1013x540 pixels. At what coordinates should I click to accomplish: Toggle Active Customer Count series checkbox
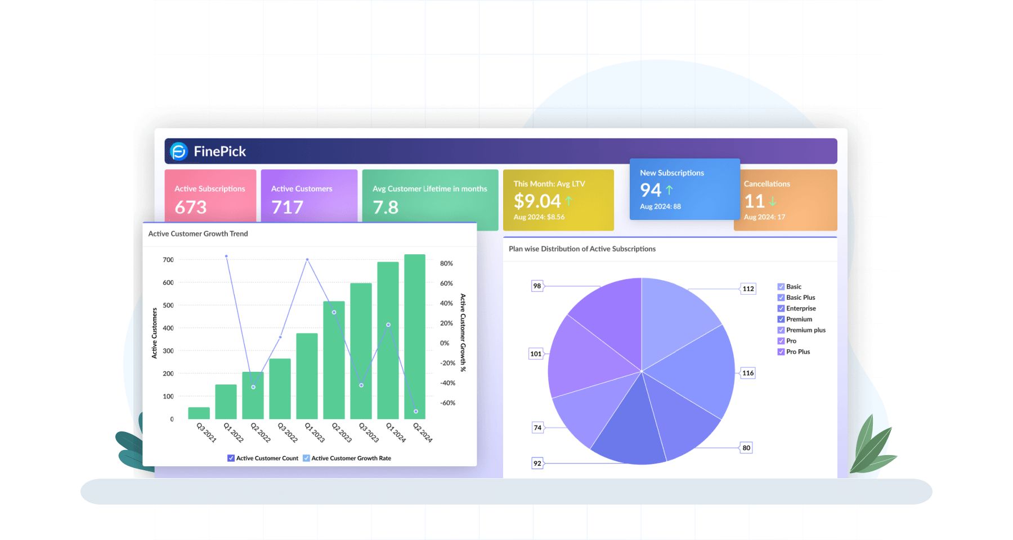(x=231, y=458)
